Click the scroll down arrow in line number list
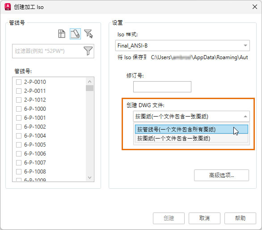The width and height of the screenshot is (262, 230). pyautogui.click(x=89, y=178)
